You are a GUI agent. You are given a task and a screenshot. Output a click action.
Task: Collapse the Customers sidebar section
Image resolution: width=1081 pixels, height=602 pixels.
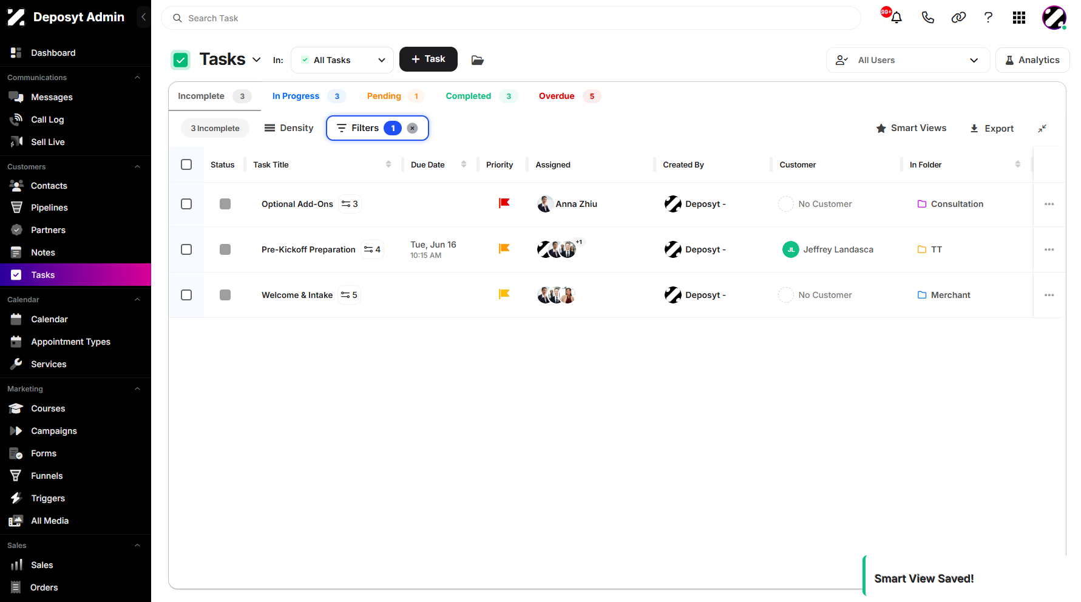137,167
